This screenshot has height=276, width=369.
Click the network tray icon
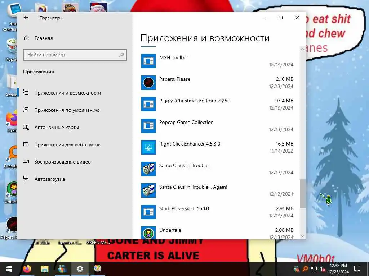(314, 269)
